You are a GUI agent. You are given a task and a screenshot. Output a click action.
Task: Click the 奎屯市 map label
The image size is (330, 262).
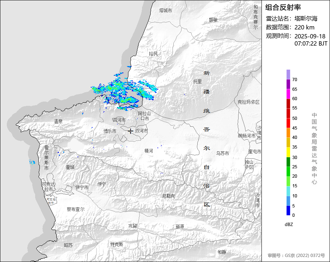255,152
